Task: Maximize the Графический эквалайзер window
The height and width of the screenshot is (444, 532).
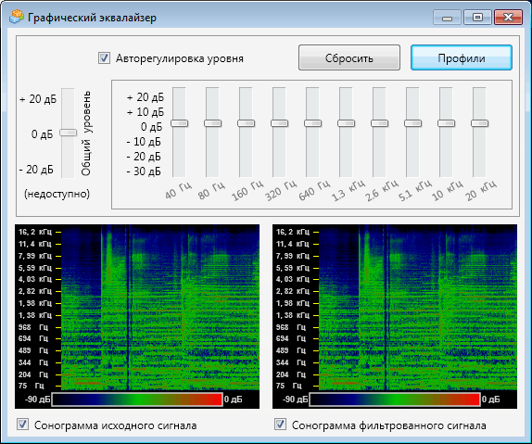Action: (477, 17)
